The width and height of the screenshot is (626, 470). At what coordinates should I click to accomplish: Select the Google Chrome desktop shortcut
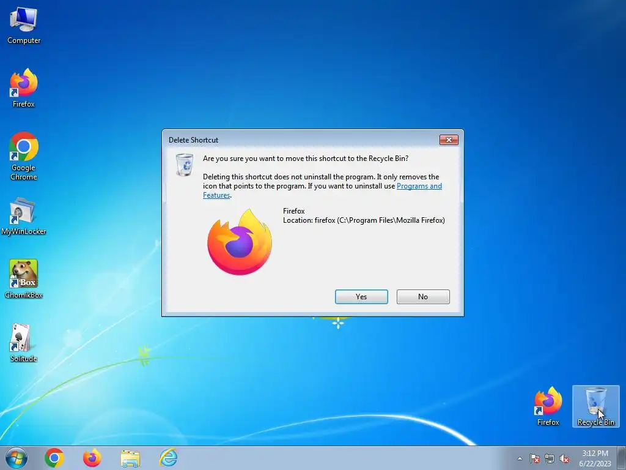coord(24,156)
